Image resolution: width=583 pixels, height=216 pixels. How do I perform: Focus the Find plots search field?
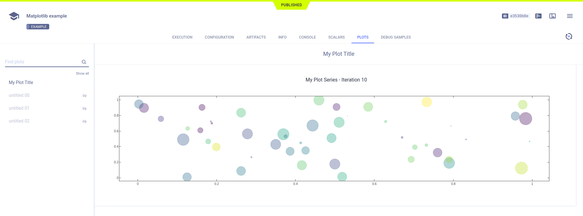click(42, 62)
